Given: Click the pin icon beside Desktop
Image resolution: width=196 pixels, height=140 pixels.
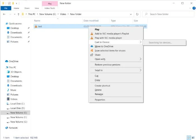Looking at the screenshot, I should click(x=29, y=28).
